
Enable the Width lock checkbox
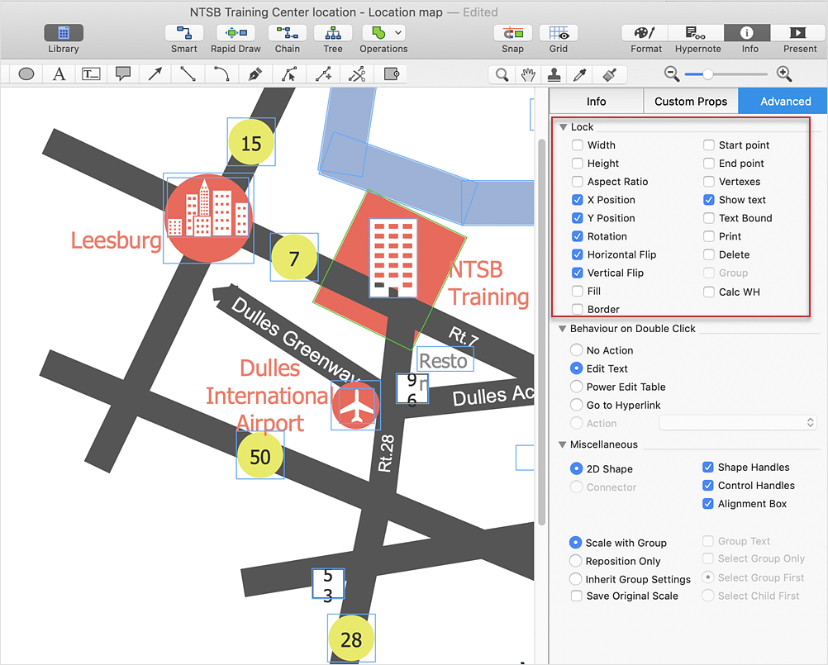pos(578,145)
